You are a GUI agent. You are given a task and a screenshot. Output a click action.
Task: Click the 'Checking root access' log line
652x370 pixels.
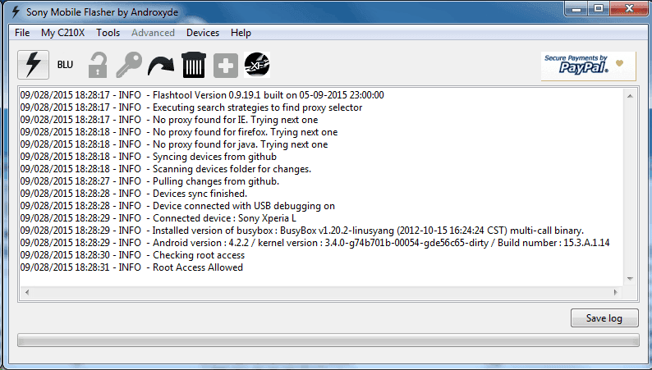[x=132, y=255]
